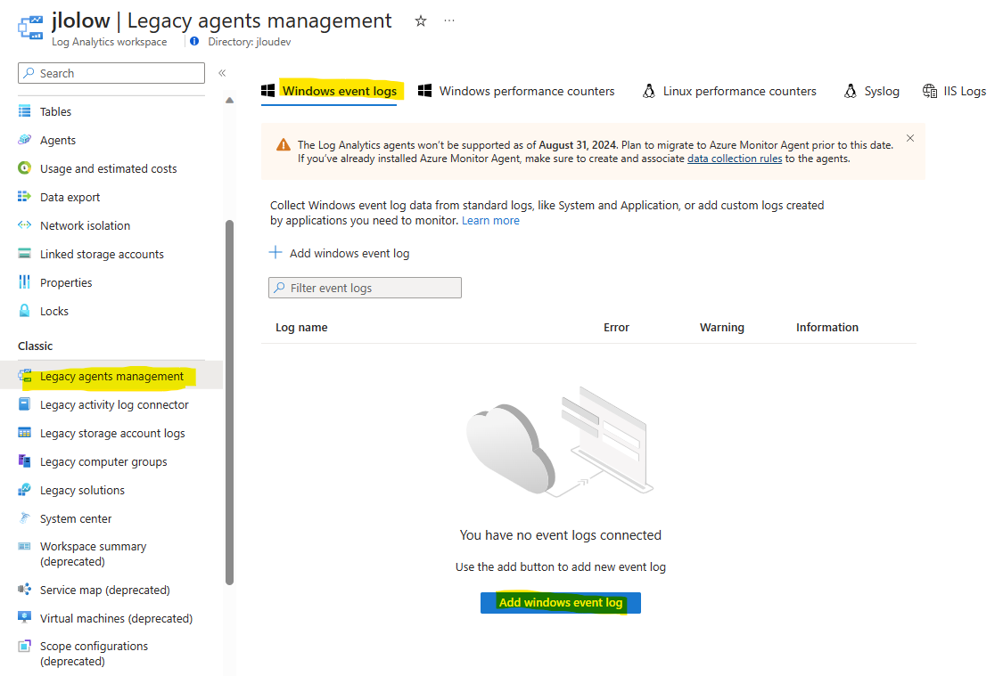
Task: Switch to Windows performance counters tab
Action: (516, 92)
